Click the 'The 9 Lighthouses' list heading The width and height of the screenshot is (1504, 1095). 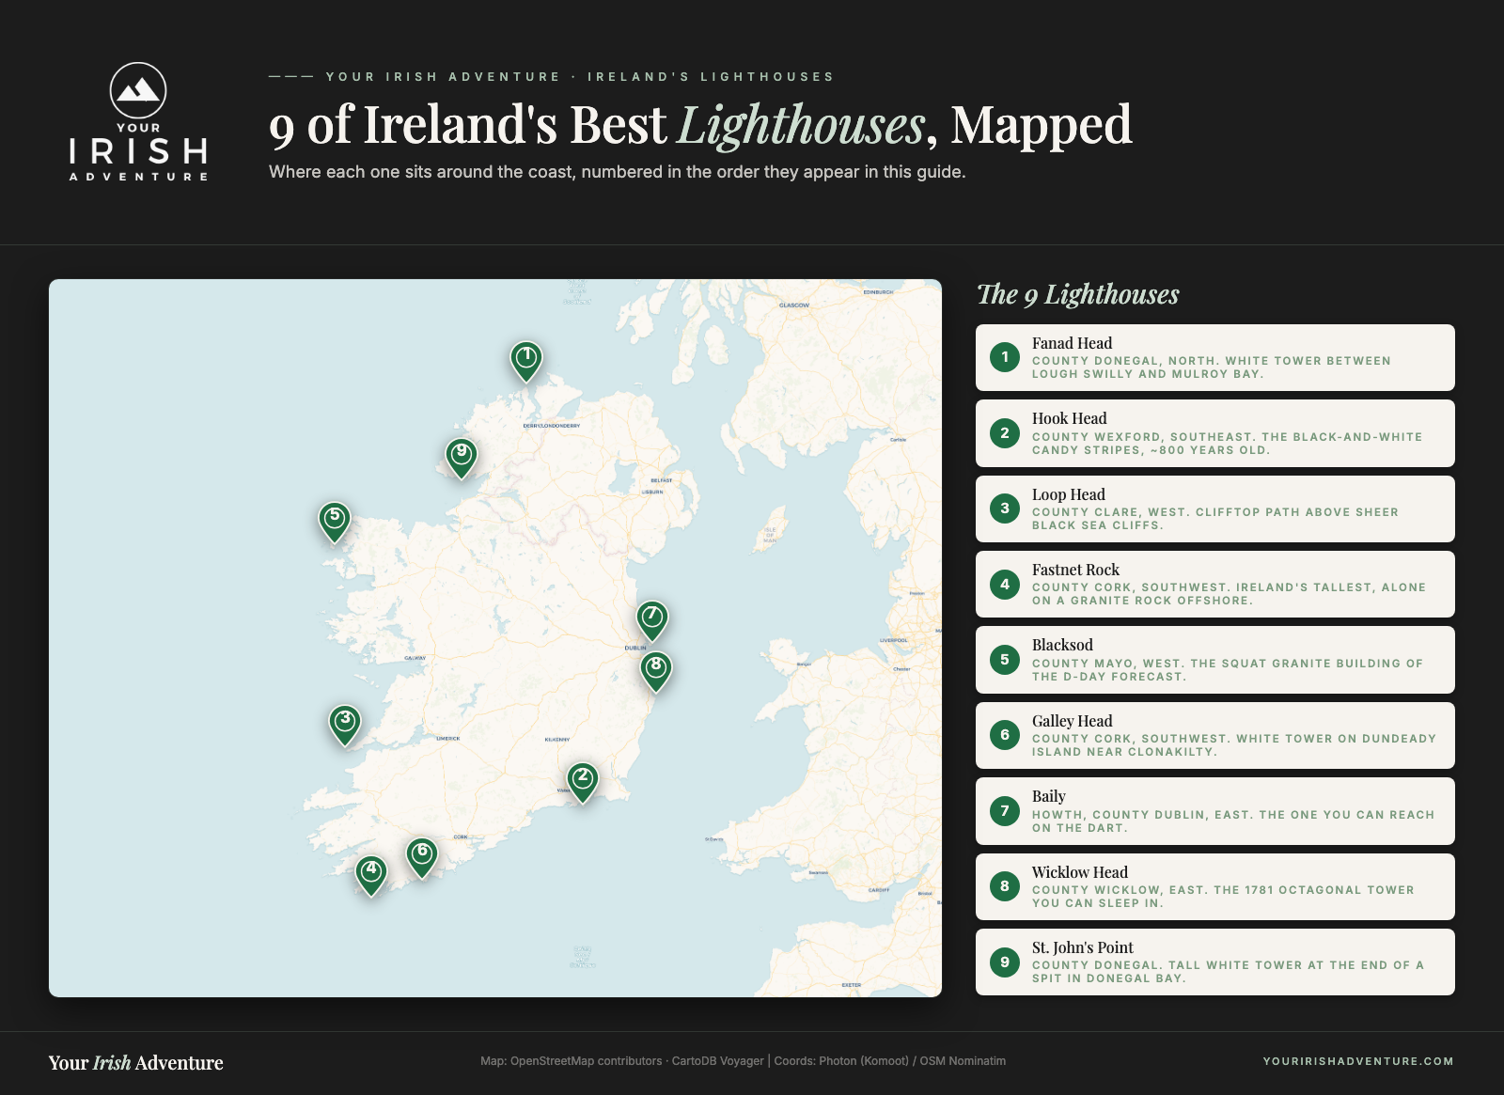1078,294
